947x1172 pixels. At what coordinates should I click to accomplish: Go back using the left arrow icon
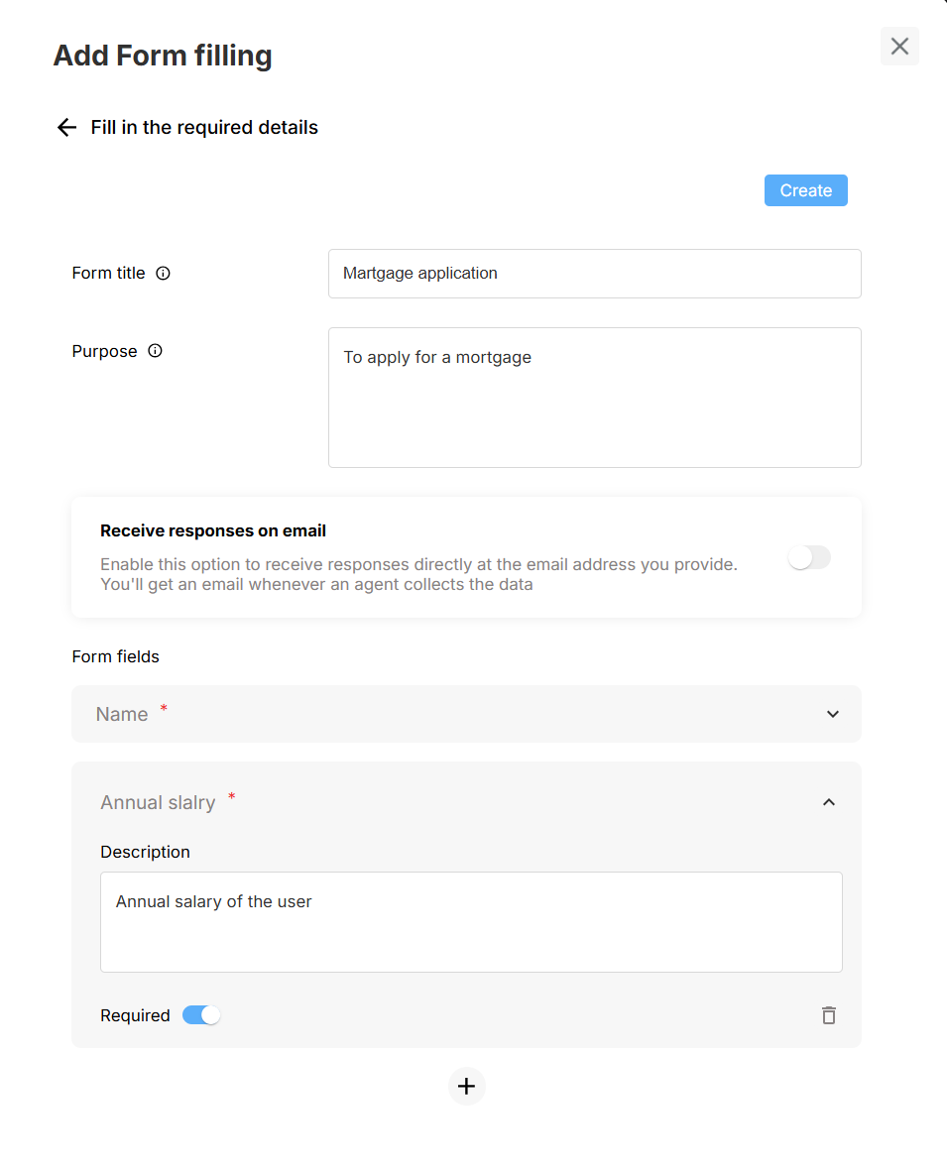tap(67, 128)
